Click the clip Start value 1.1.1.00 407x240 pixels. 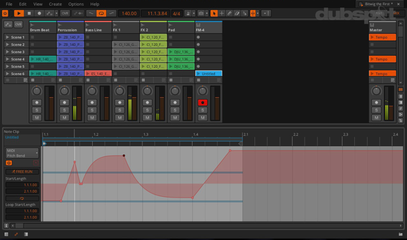click(22, 185)
